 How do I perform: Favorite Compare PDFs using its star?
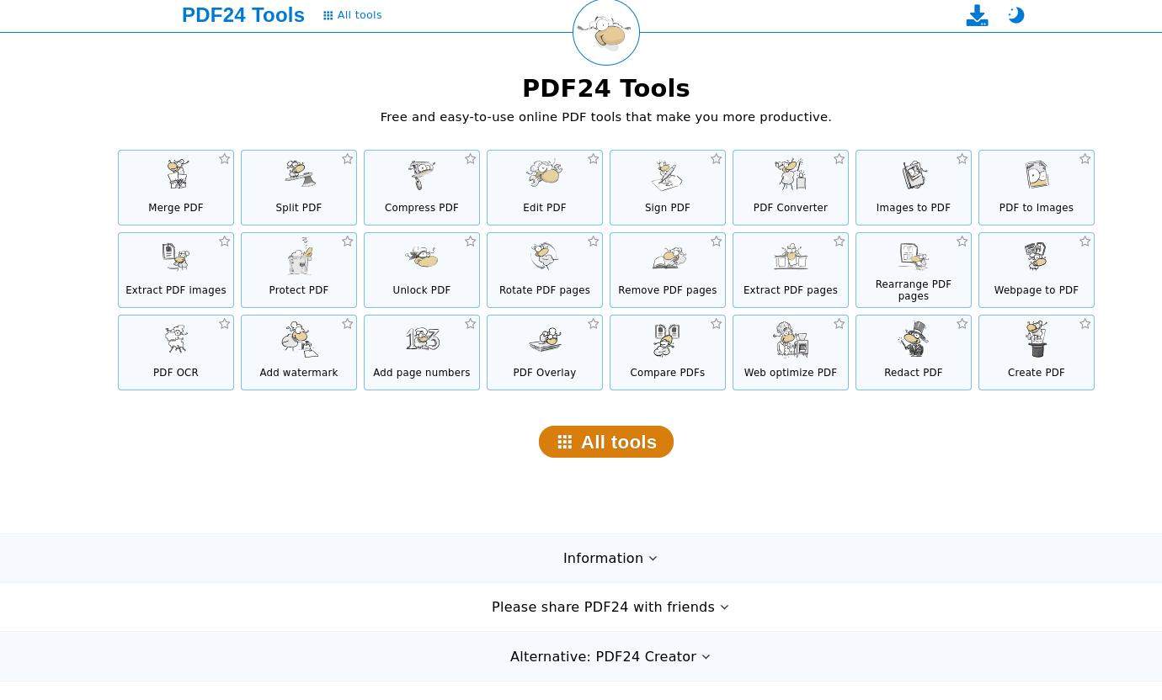716,324
